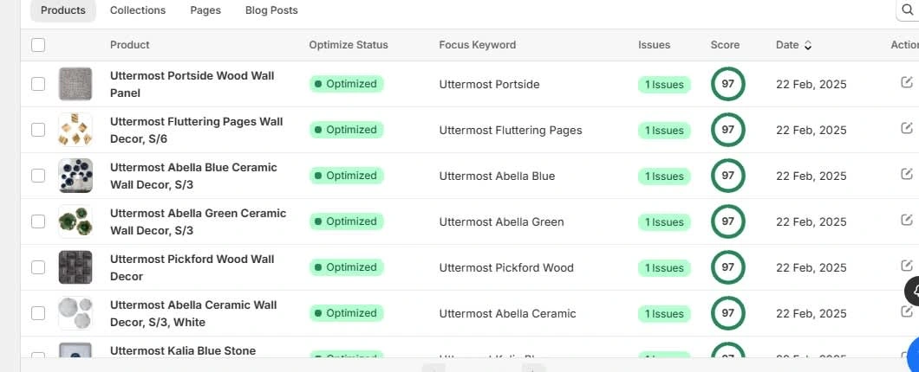Click the 1 Issues badge for Abella Green
Image resolution: width=919 pixels, height=372 pixels.
pyautogui.click(x=664, y=222)
